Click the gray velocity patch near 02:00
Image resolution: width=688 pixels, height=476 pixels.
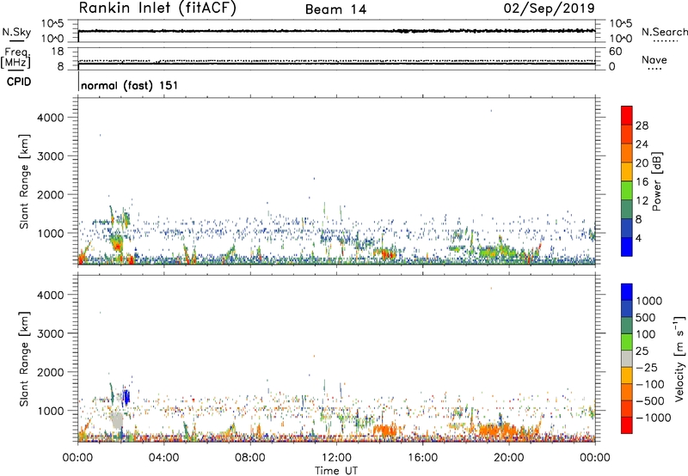coord(117,420)
